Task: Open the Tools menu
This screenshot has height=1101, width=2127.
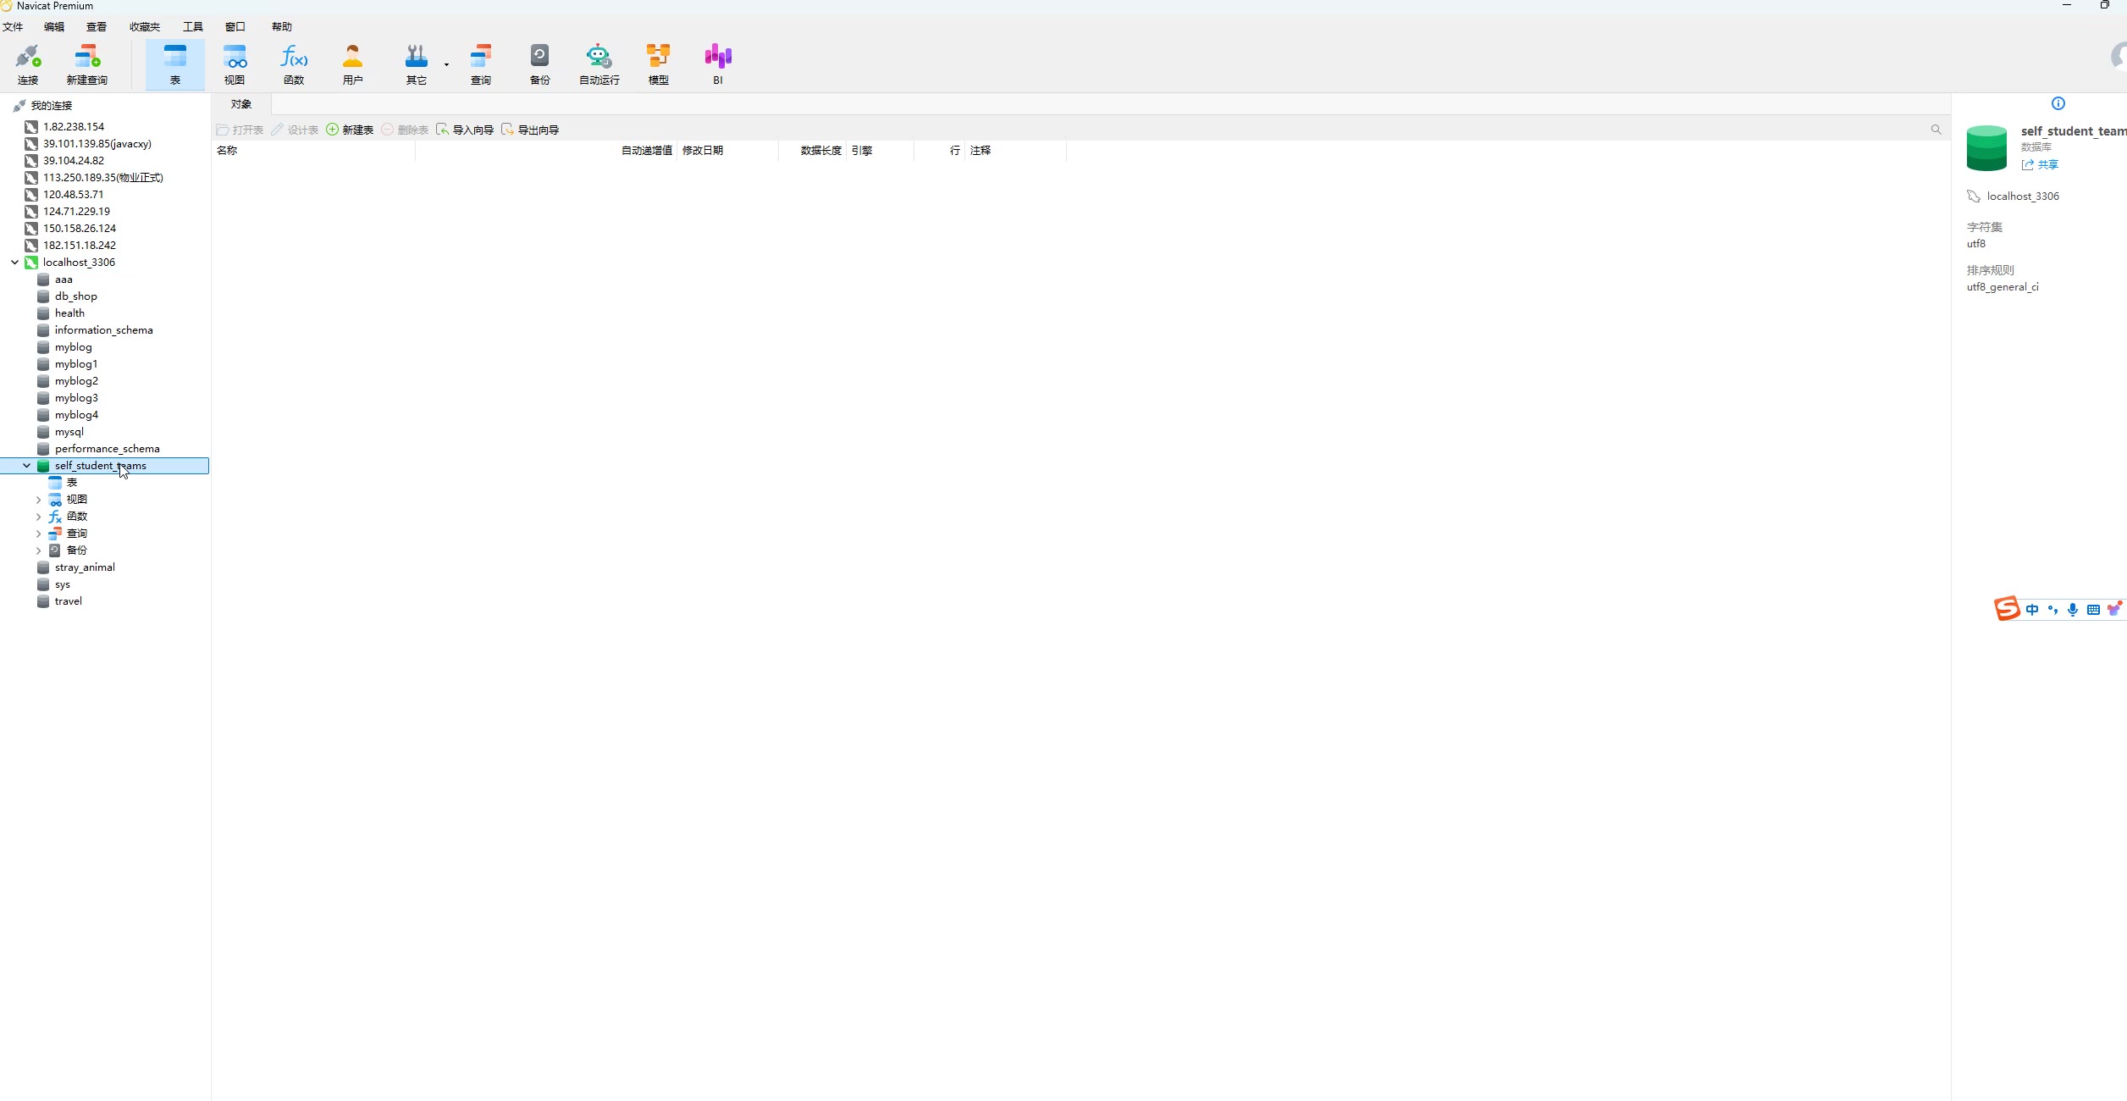Action: point(192,27)
